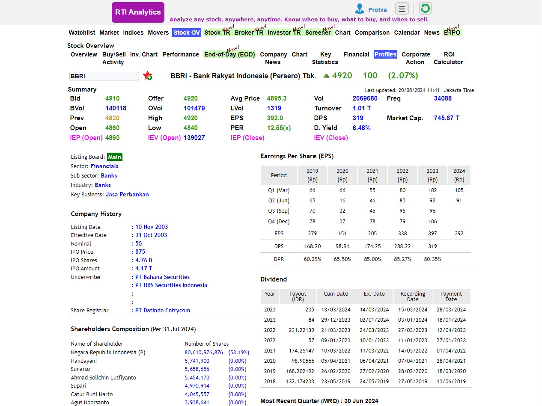This screenshot has width=542, height=406.
Task: Click the Bid price 4910
Action: [x=113, y=98]
